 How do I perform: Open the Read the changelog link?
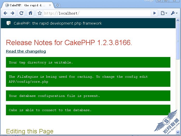(x=26, y=51)
